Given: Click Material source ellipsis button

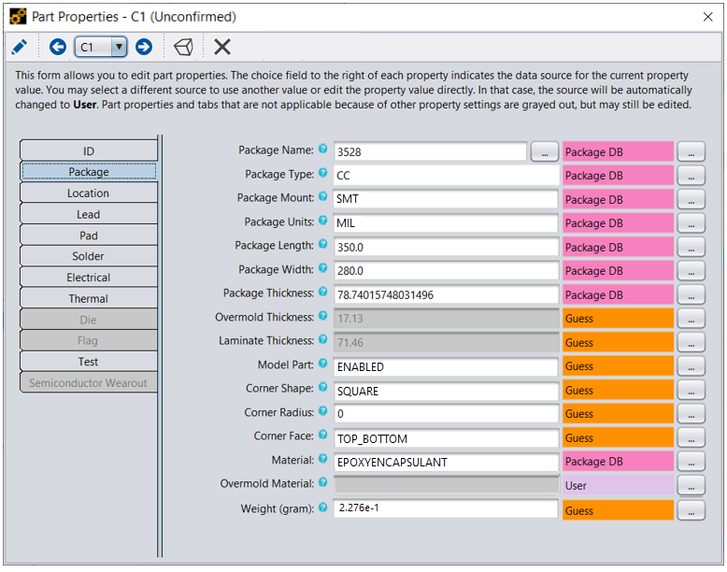Looking at the screenshot, I should pos(691,461).
